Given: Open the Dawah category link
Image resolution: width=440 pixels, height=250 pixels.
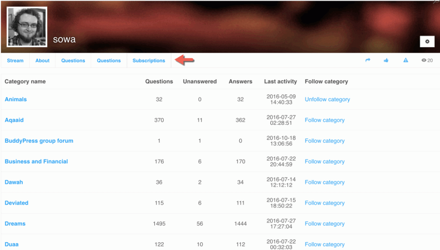Looking at the screenshot, I should [14, 182].
